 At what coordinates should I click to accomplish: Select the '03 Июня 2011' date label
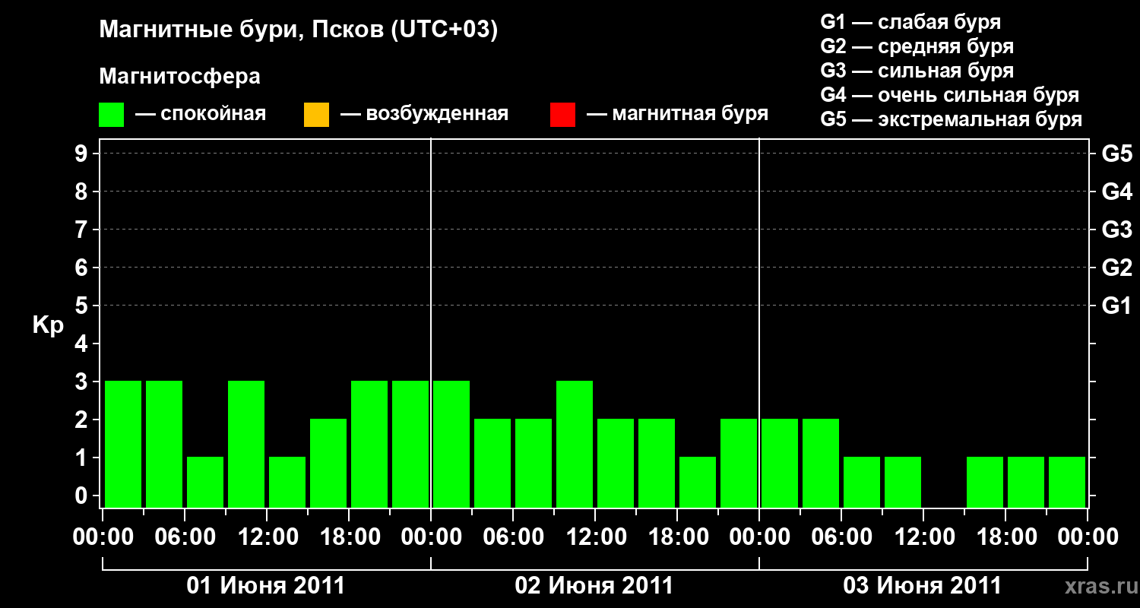(x=923, y=586)
